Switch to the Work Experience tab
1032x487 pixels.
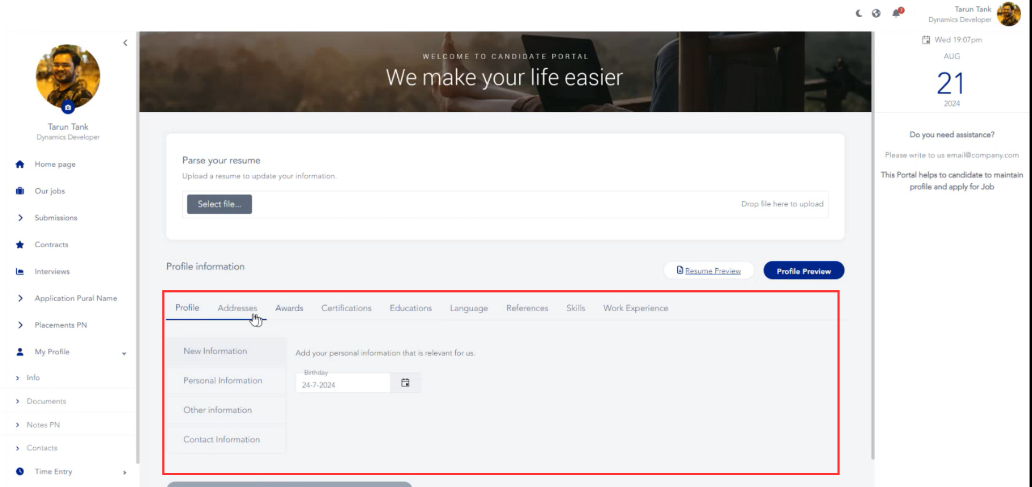pos(635,308)
